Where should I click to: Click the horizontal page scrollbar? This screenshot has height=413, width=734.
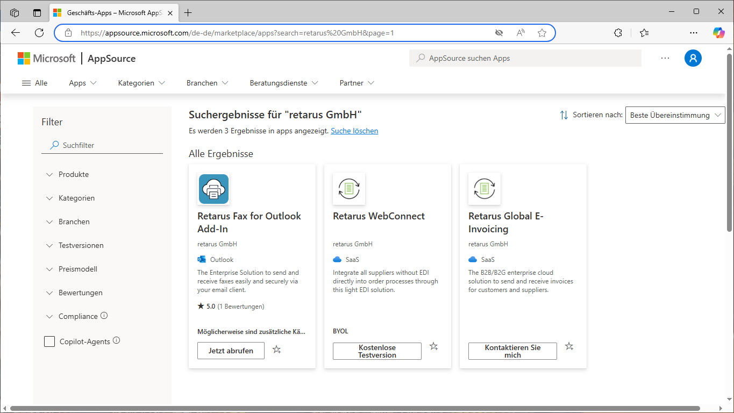point(355,409)
